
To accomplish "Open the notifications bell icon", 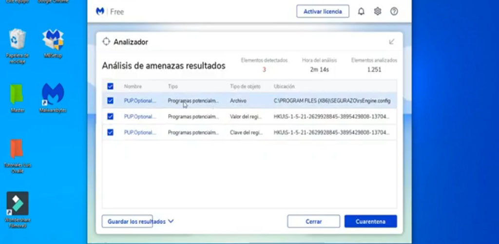I will [361, 11].
